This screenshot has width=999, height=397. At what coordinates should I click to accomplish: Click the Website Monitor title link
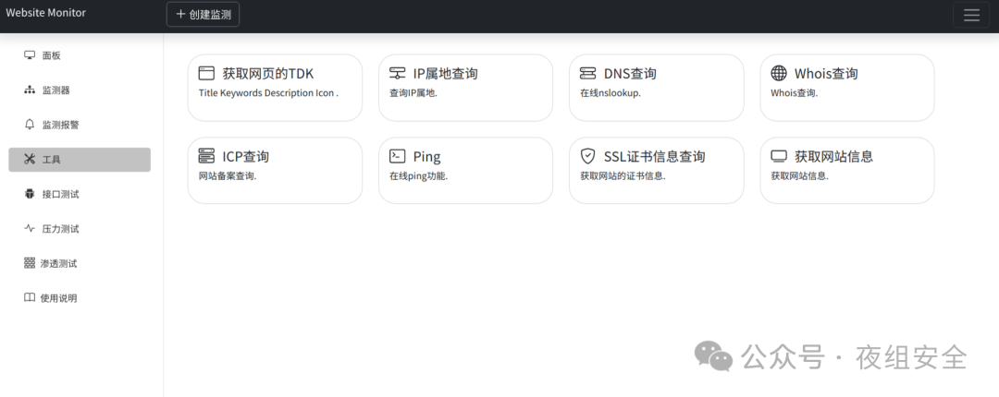click(46, 13)
